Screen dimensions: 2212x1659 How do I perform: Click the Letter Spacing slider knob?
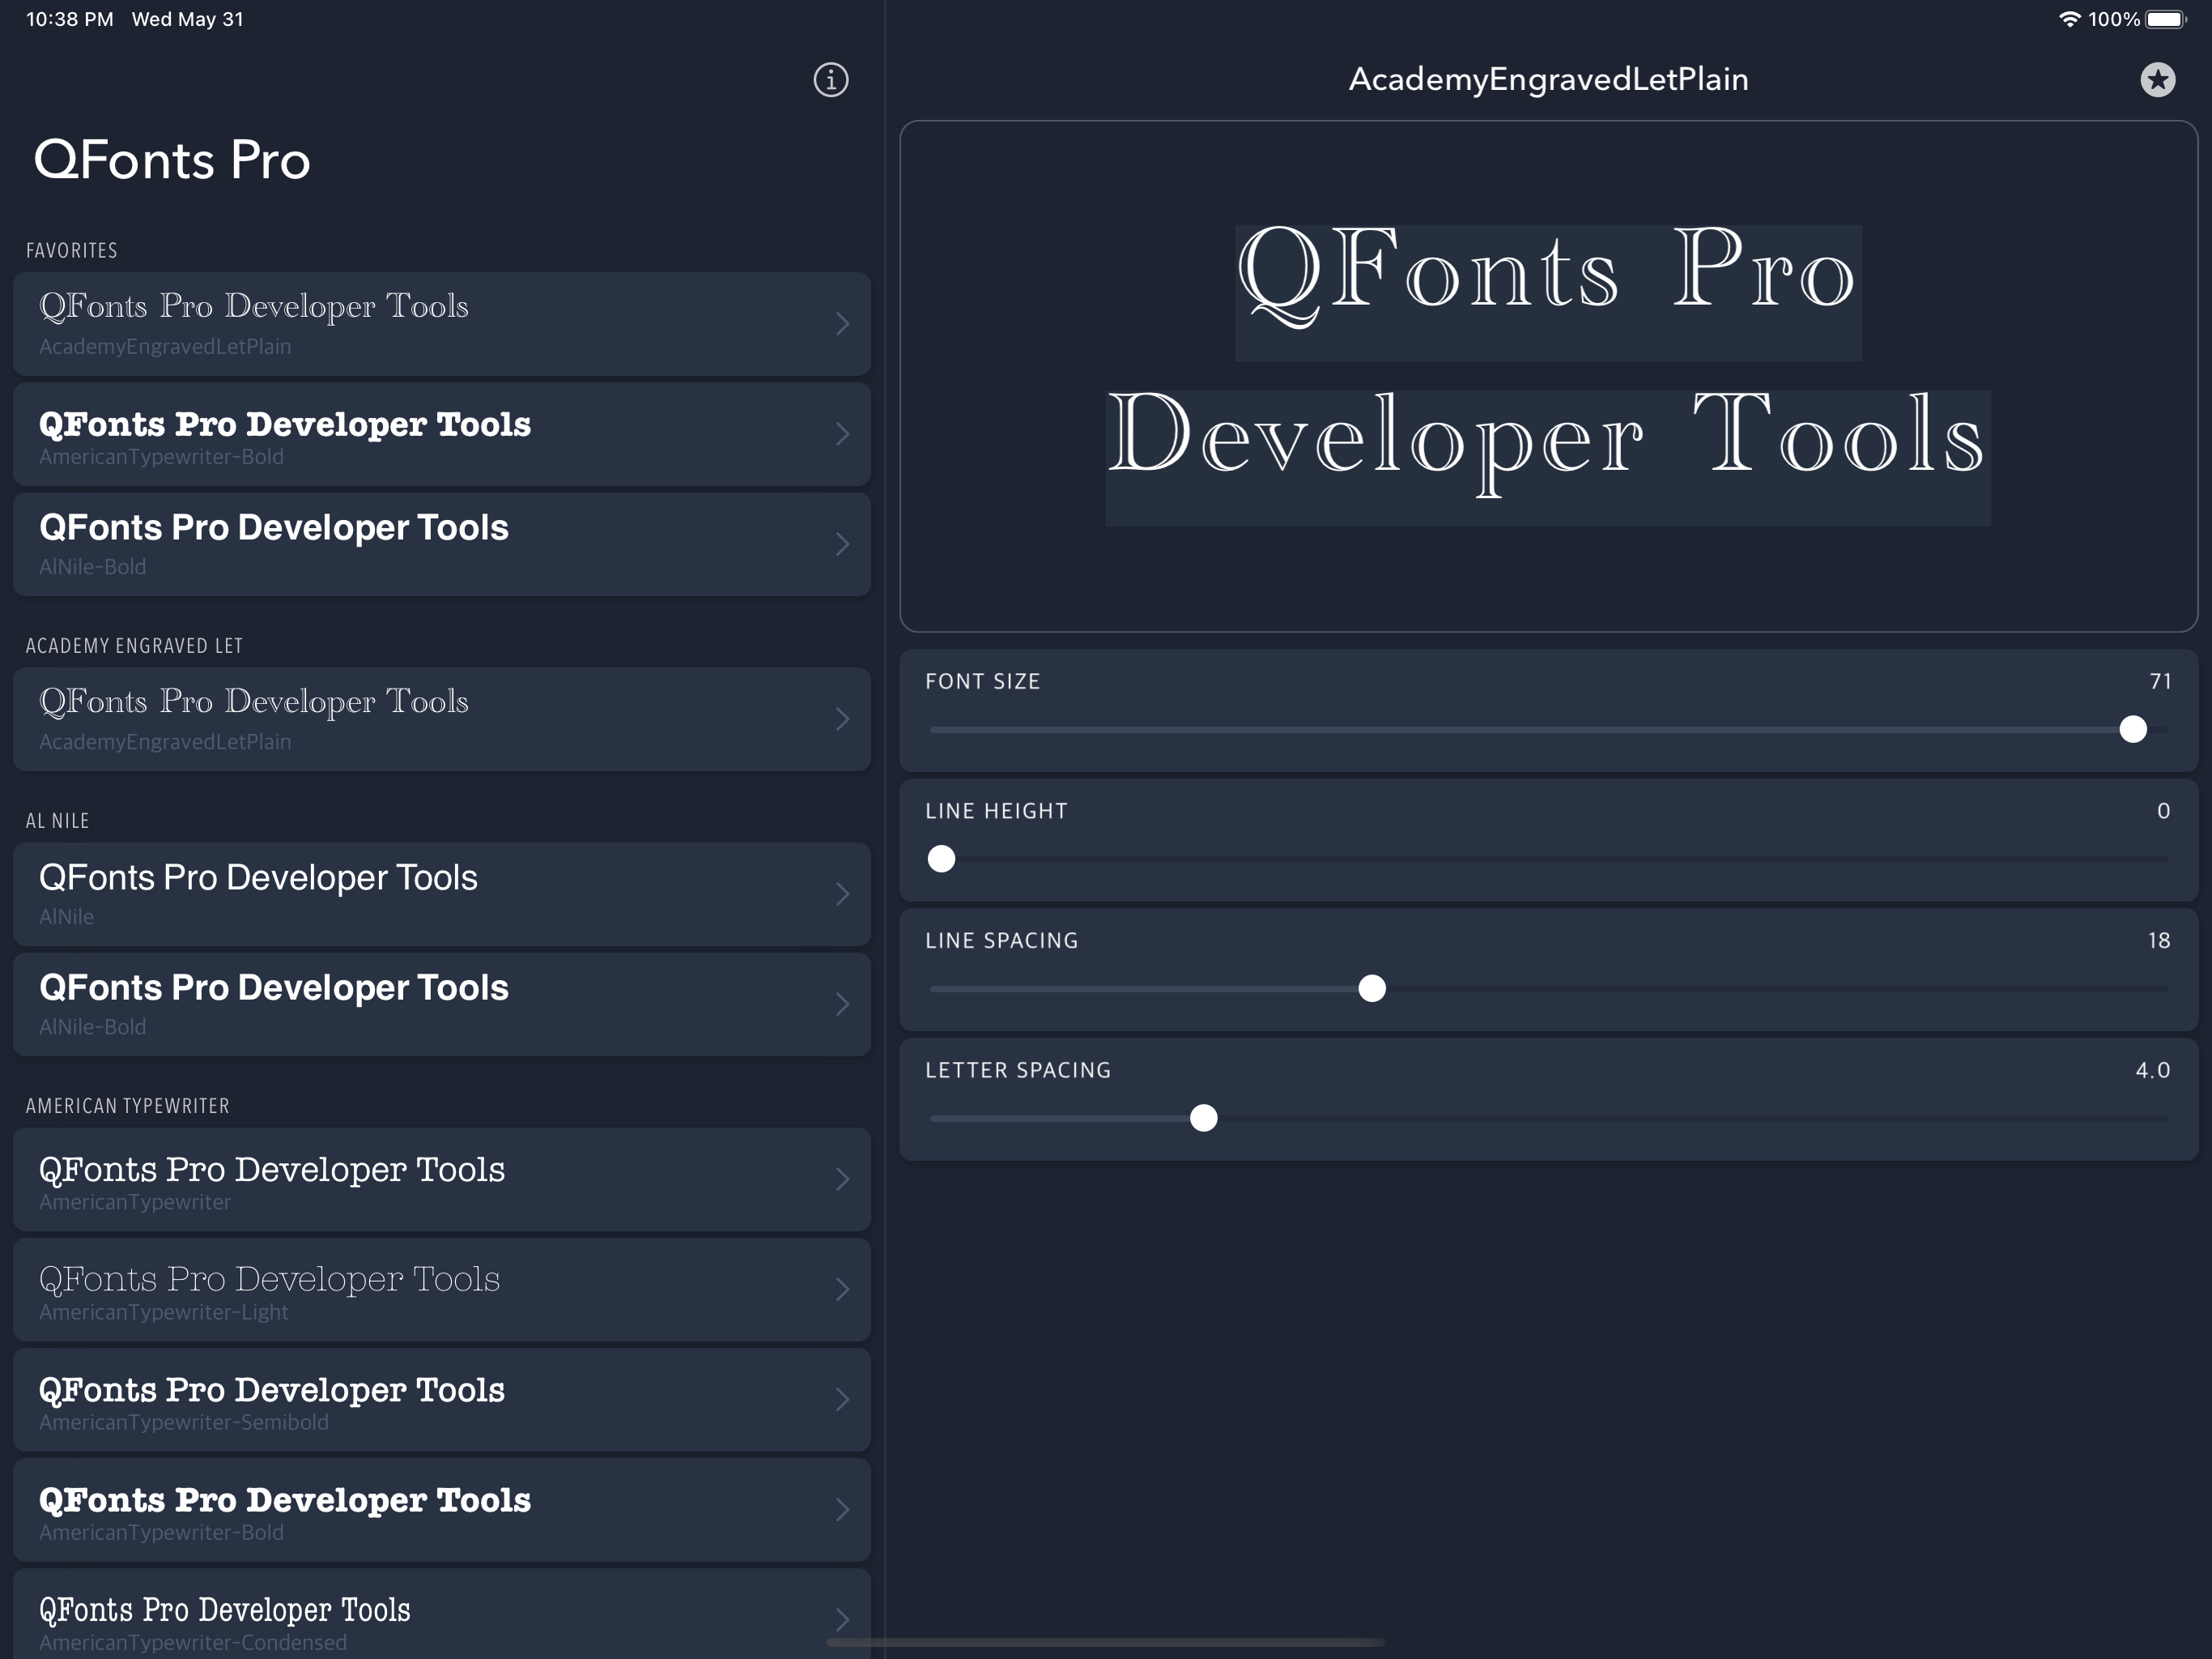coord(1203,1119)
